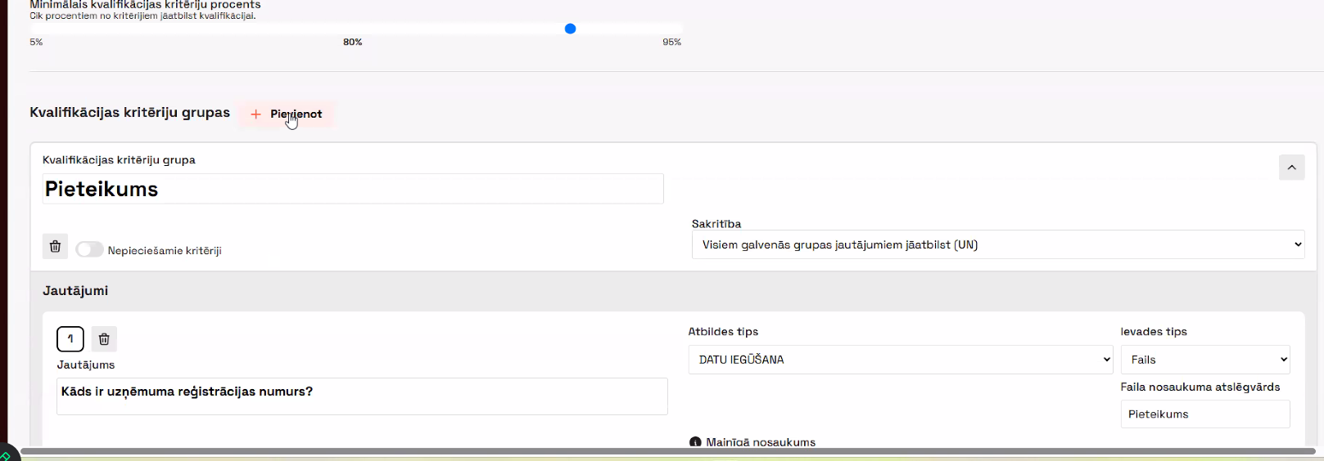Collapse the Pieteikums group with chevron
This screenshot has width=1324, height=461.
[1291, 168]
